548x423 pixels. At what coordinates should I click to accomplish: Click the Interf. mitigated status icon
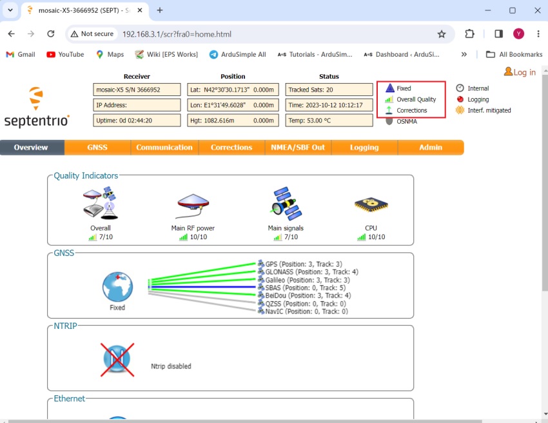(x=460, y=110)
